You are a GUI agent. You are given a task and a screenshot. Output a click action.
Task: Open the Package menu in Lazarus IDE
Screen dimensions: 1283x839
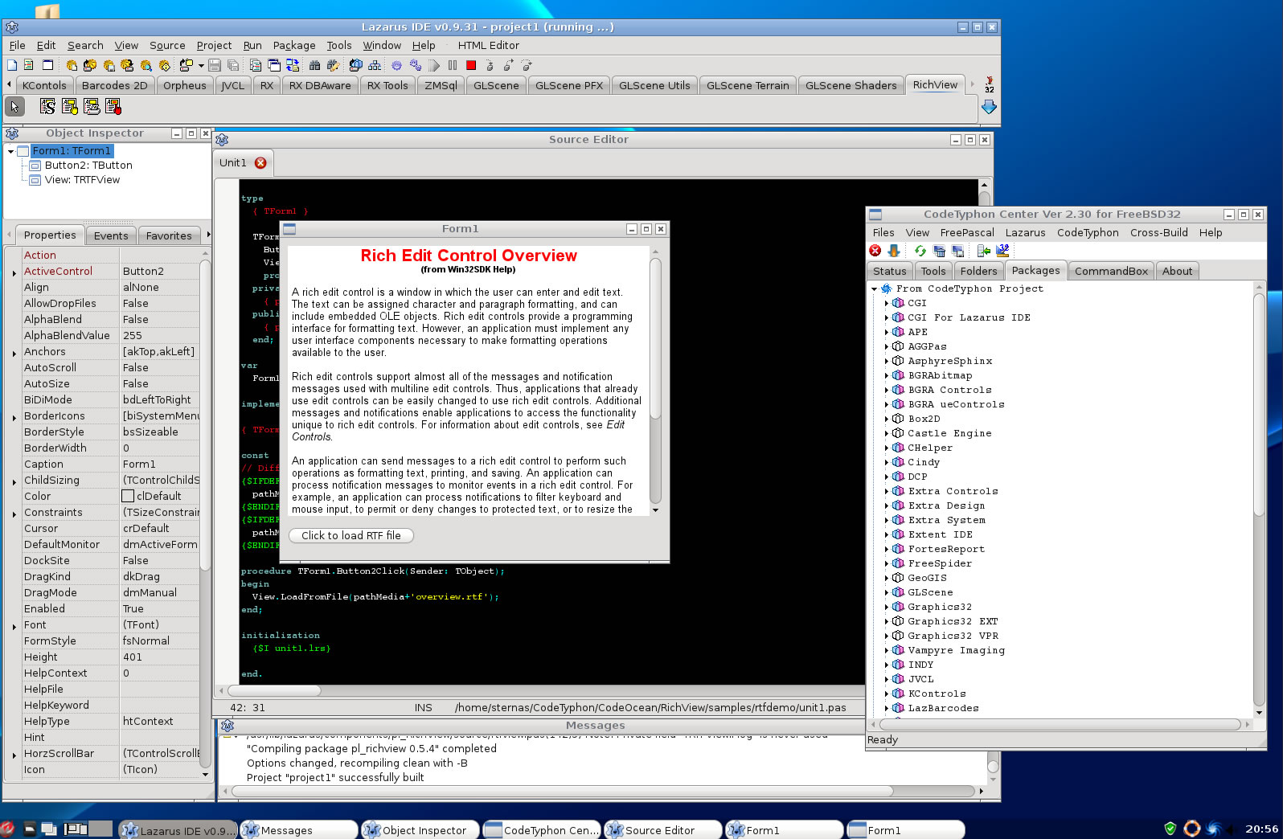[x=294, y=46]
